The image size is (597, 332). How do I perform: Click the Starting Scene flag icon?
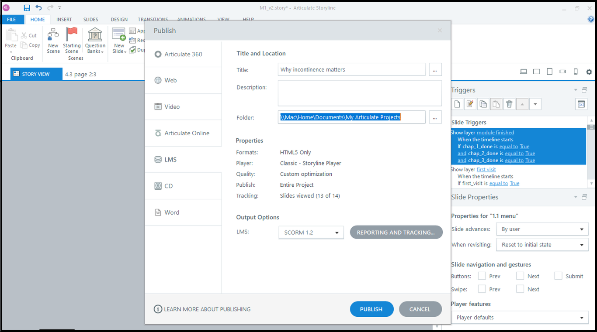click(72, 34)
